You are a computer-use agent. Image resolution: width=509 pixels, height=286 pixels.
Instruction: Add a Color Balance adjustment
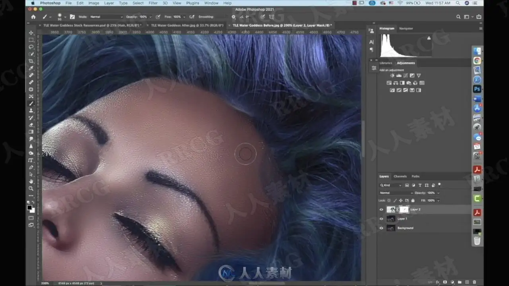[x=396, y=83]
